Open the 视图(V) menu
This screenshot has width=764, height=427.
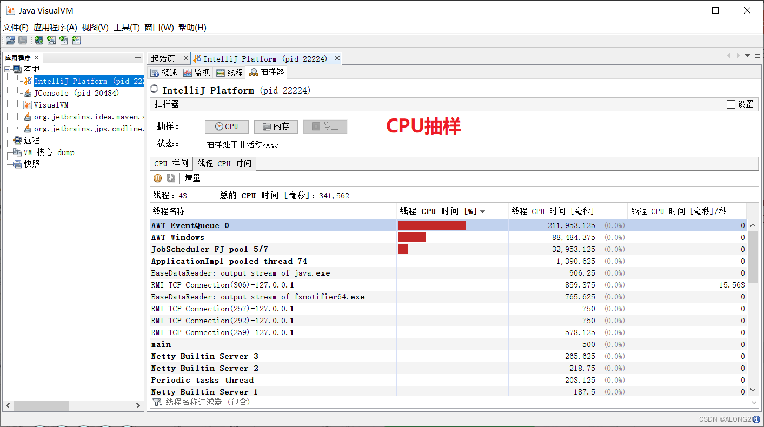95,28
